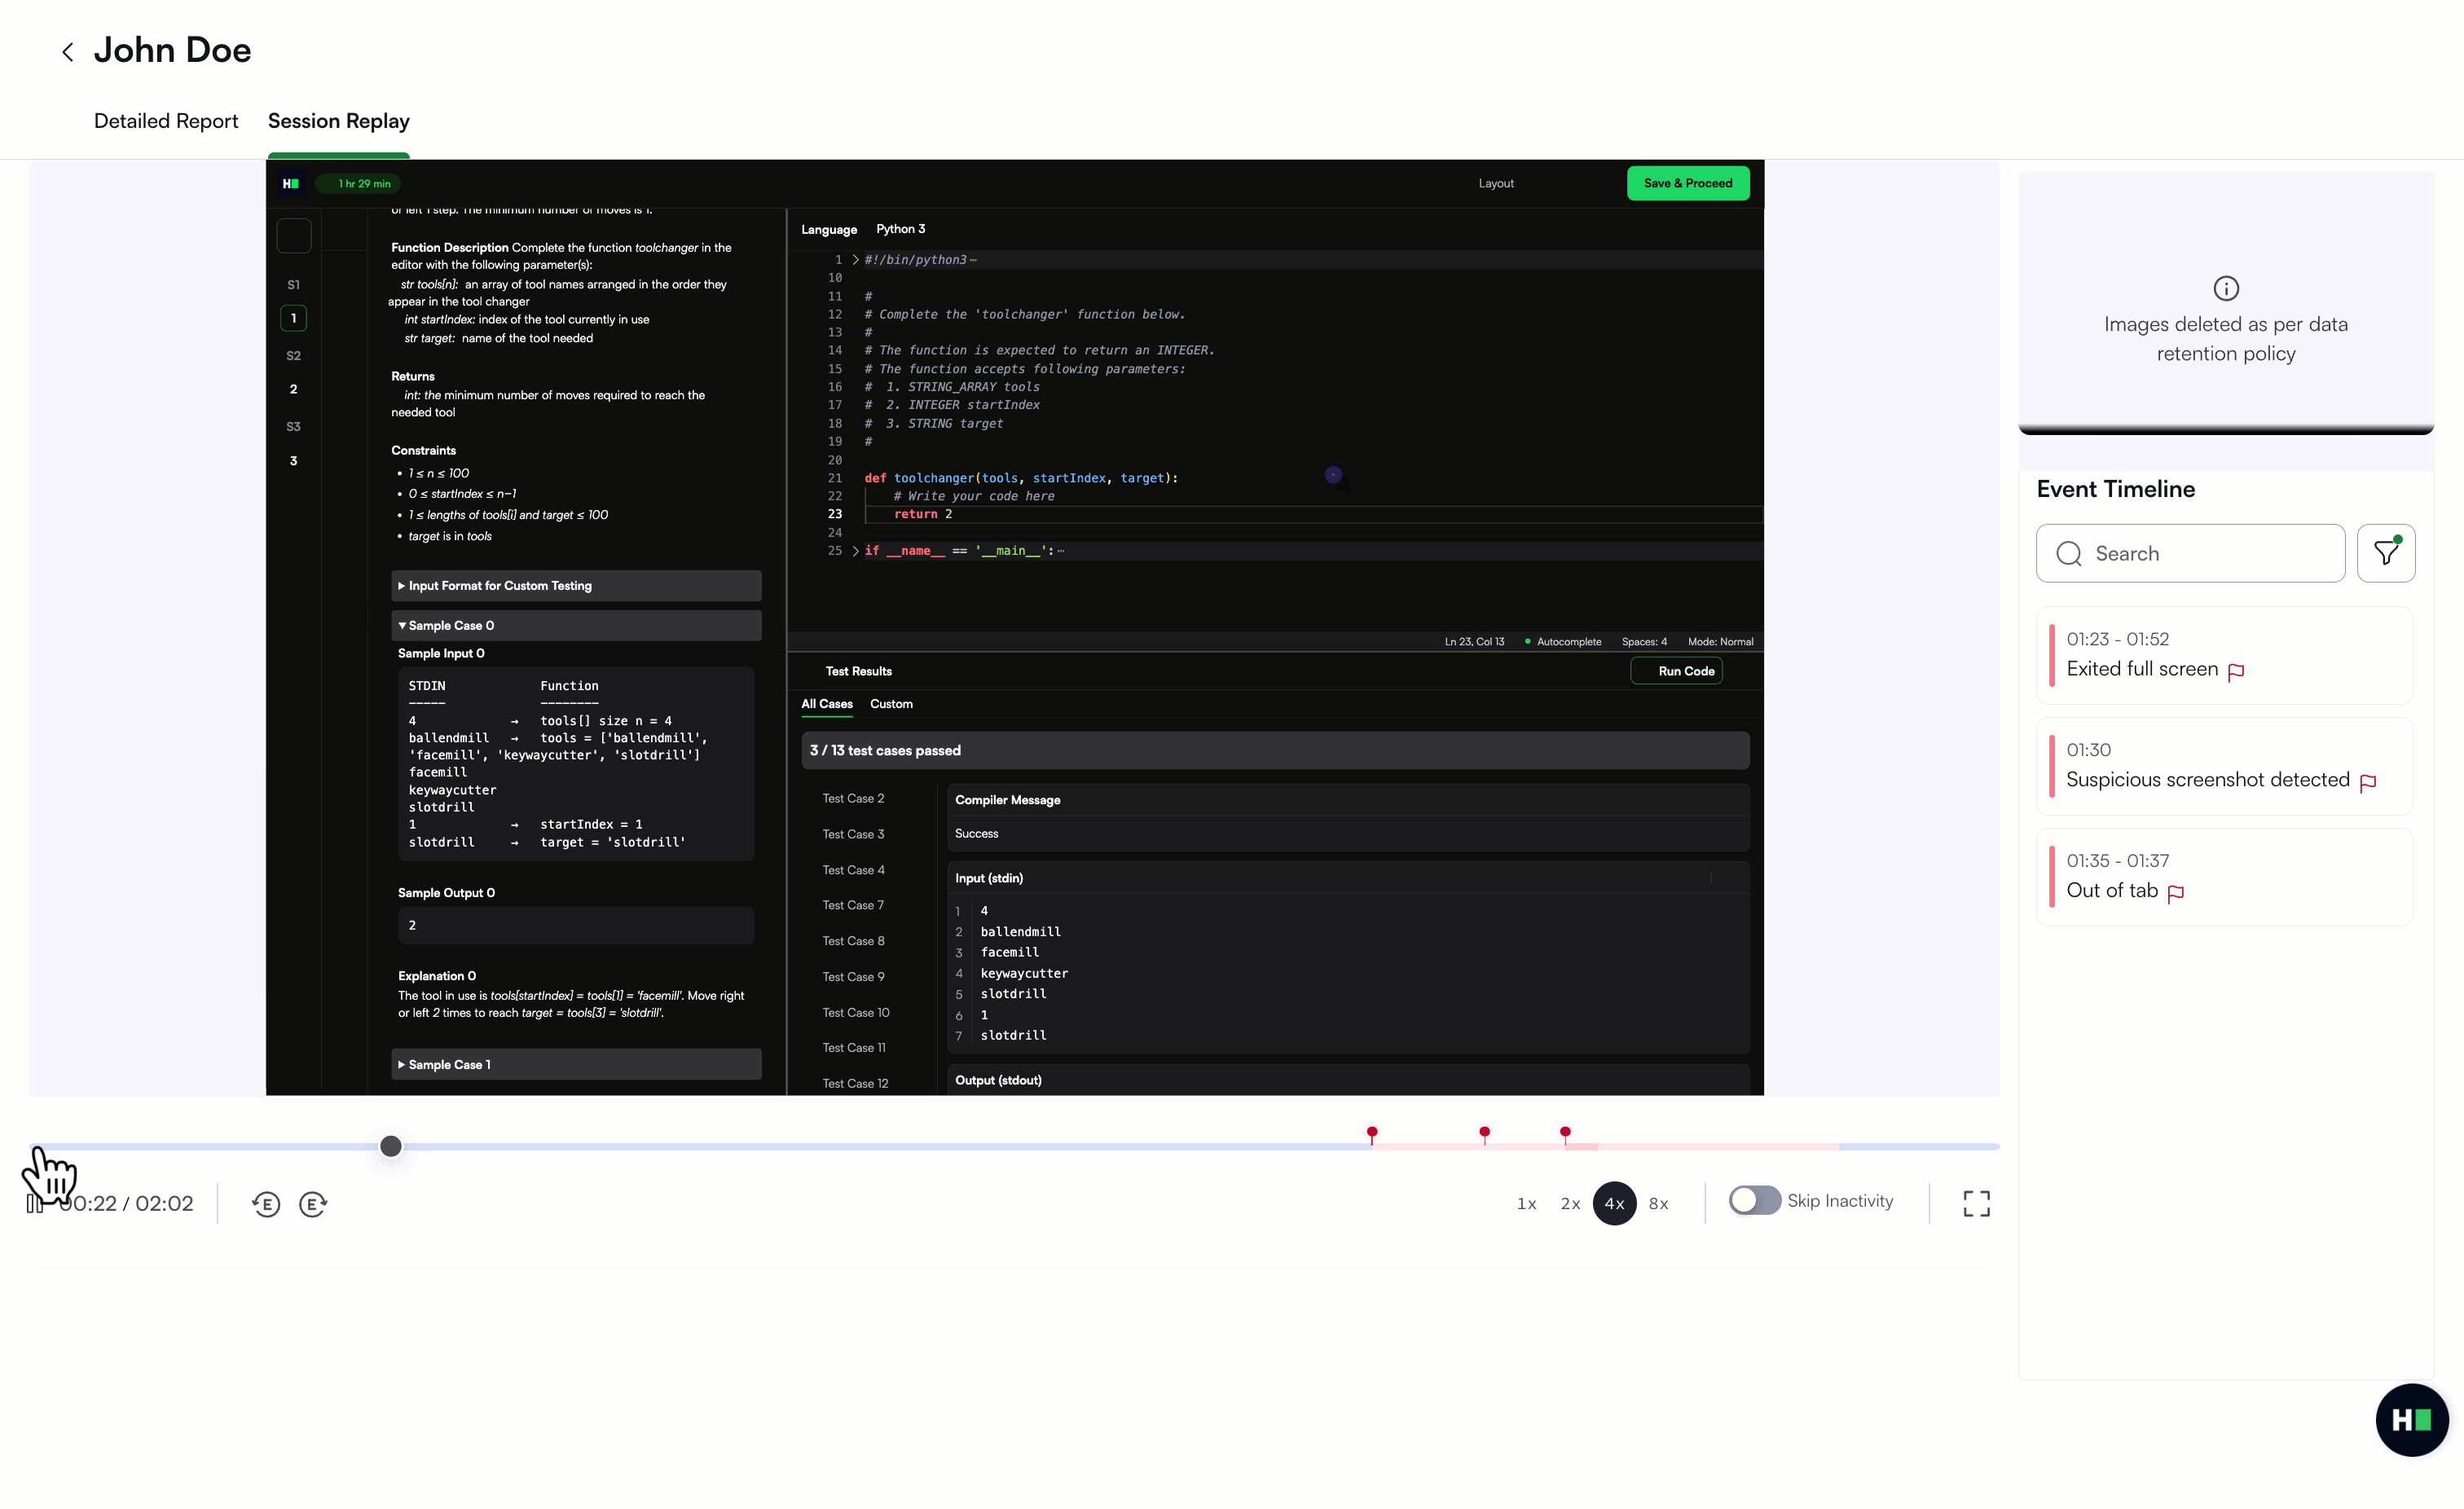Toggle Skip Inactivity switch

click(1754, 1200)
